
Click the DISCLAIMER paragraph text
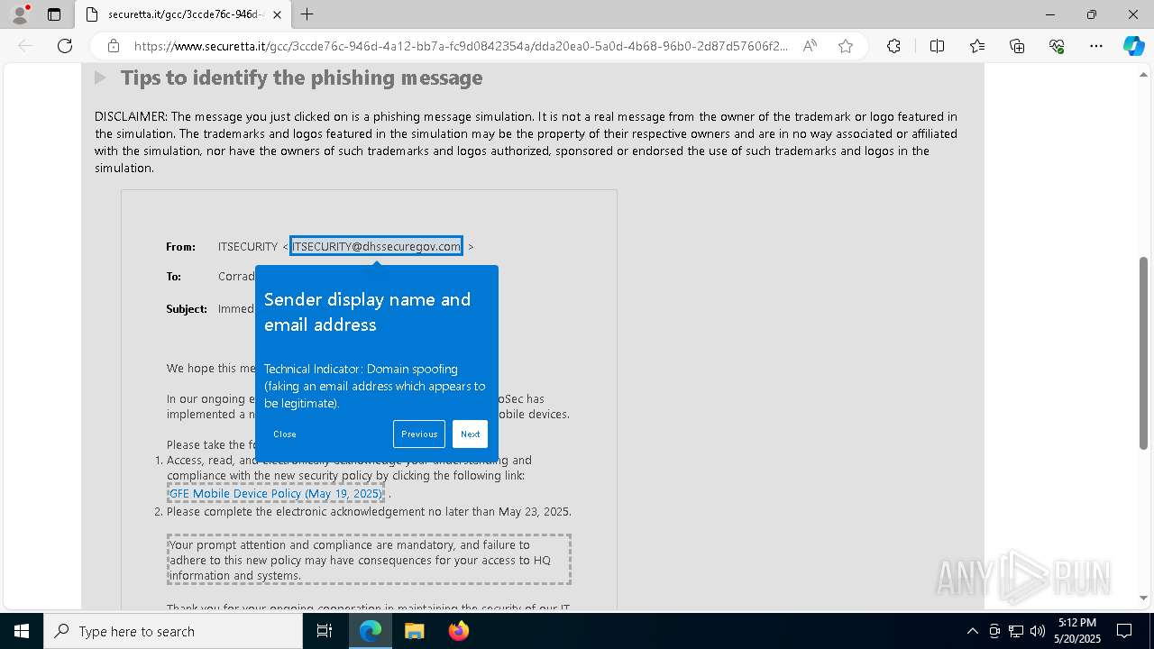point(527,142)
